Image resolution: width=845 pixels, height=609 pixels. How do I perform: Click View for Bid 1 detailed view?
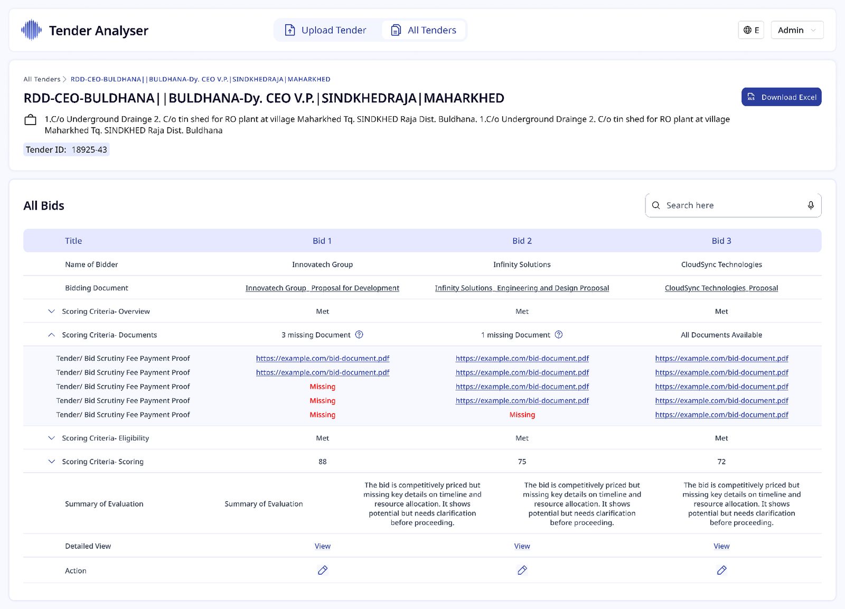pyautogui.click(x=323, y=546)
